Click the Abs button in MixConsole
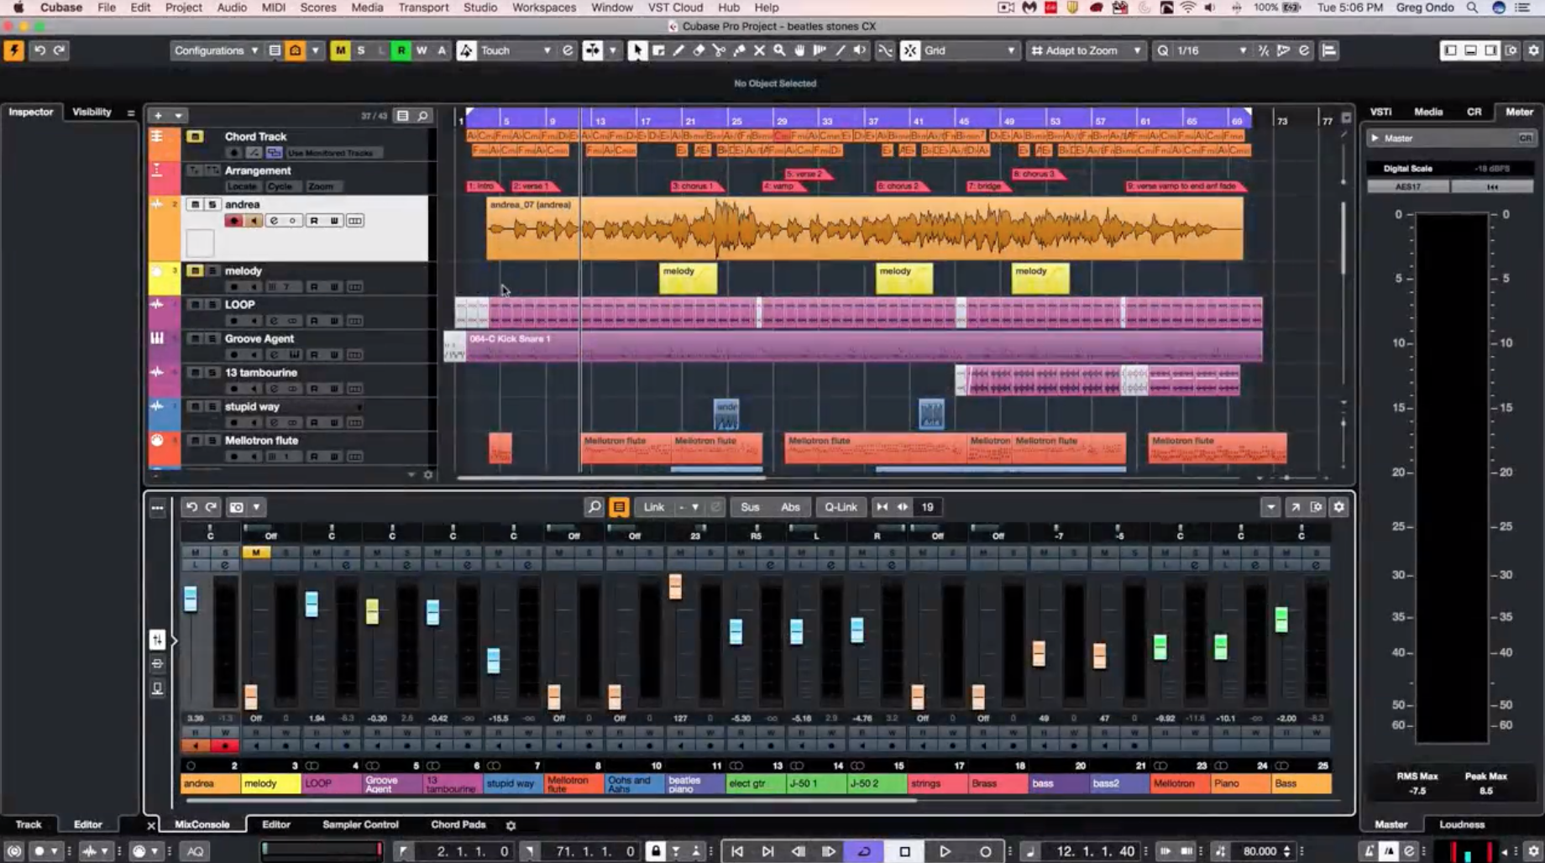Screen dimensions: 1545x863 pos(790,507)
